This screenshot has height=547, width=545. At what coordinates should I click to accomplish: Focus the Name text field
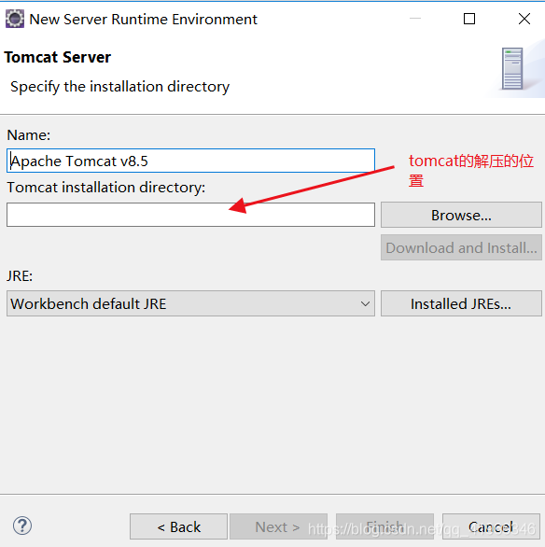(190, 161)
